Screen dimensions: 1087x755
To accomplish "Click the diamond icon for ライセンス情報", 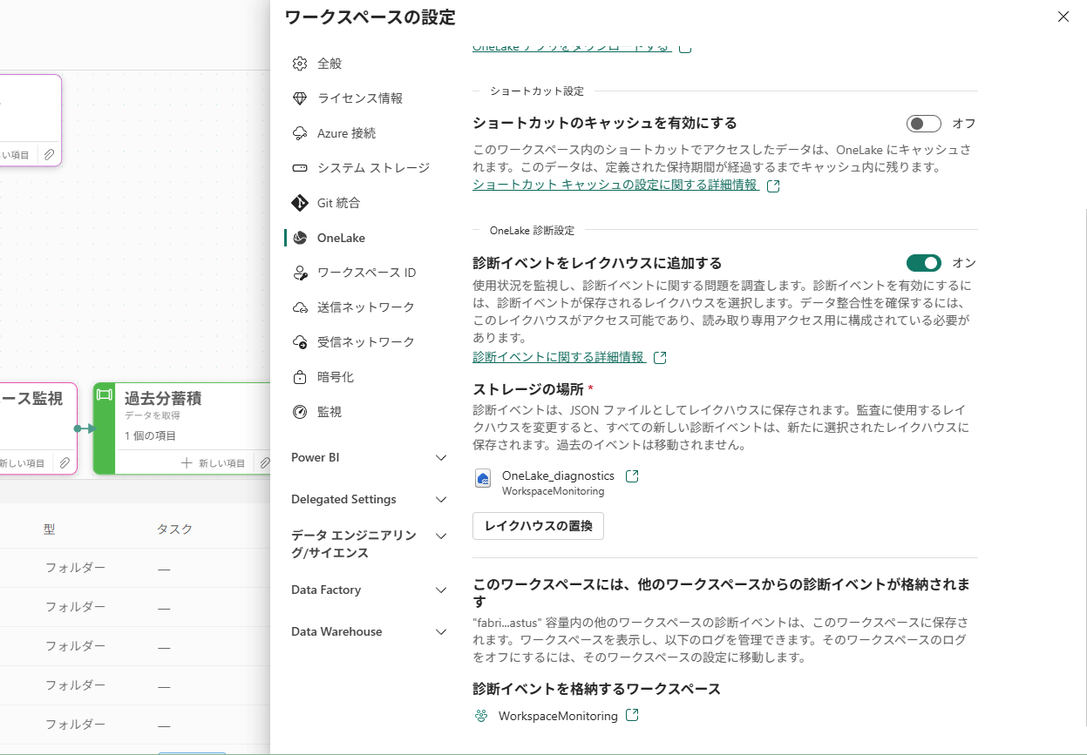I will (x=300, y=98).
